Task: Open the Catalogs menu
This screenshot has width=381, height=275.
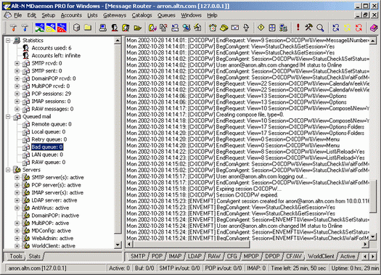Action: click(x=142, y=15)
